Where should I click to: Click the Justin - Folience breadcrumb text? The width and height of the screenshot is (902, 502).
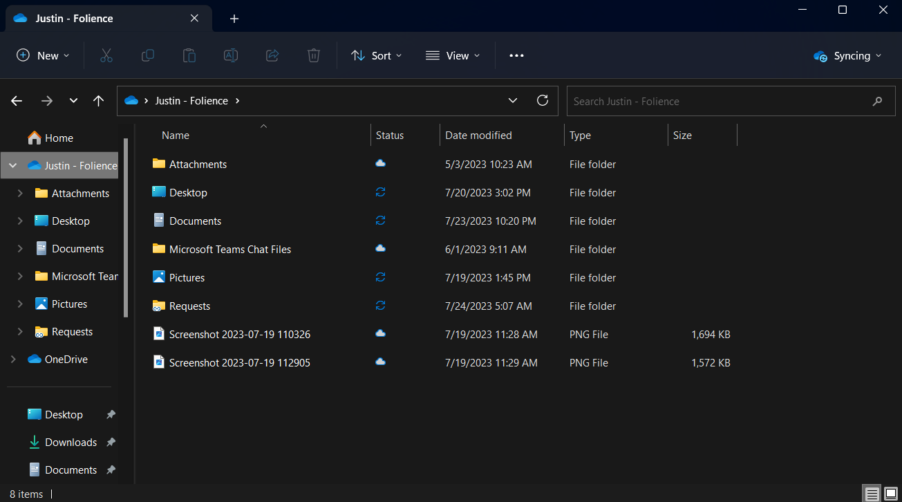pos(191,100)
